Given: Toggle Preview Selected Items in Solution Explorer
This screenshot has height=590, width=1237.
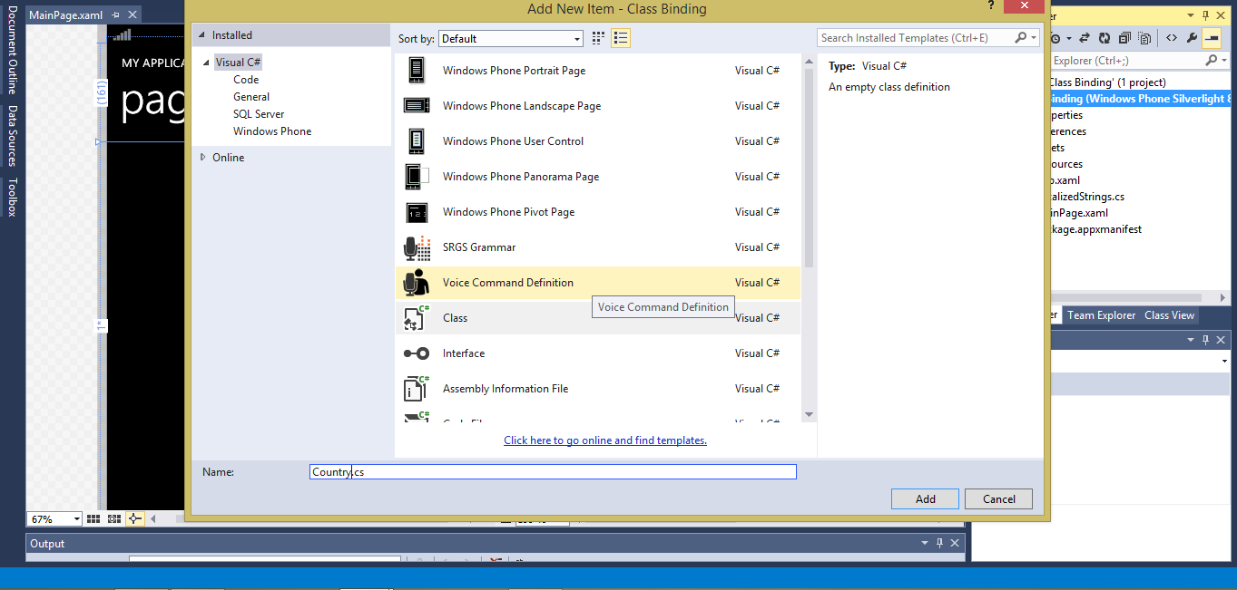Looking at the screenshot, I should [x=1212, y=39].
